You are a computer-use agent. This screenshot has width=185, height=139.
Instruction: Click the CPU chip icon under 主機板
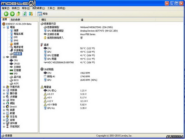coord(11,61)
